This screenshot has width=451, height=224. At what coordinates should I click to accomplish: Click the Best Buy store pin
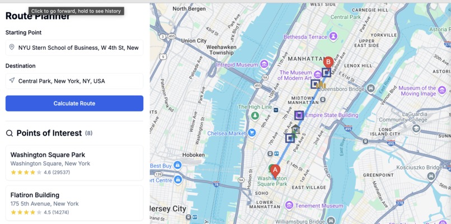(177, 166)
